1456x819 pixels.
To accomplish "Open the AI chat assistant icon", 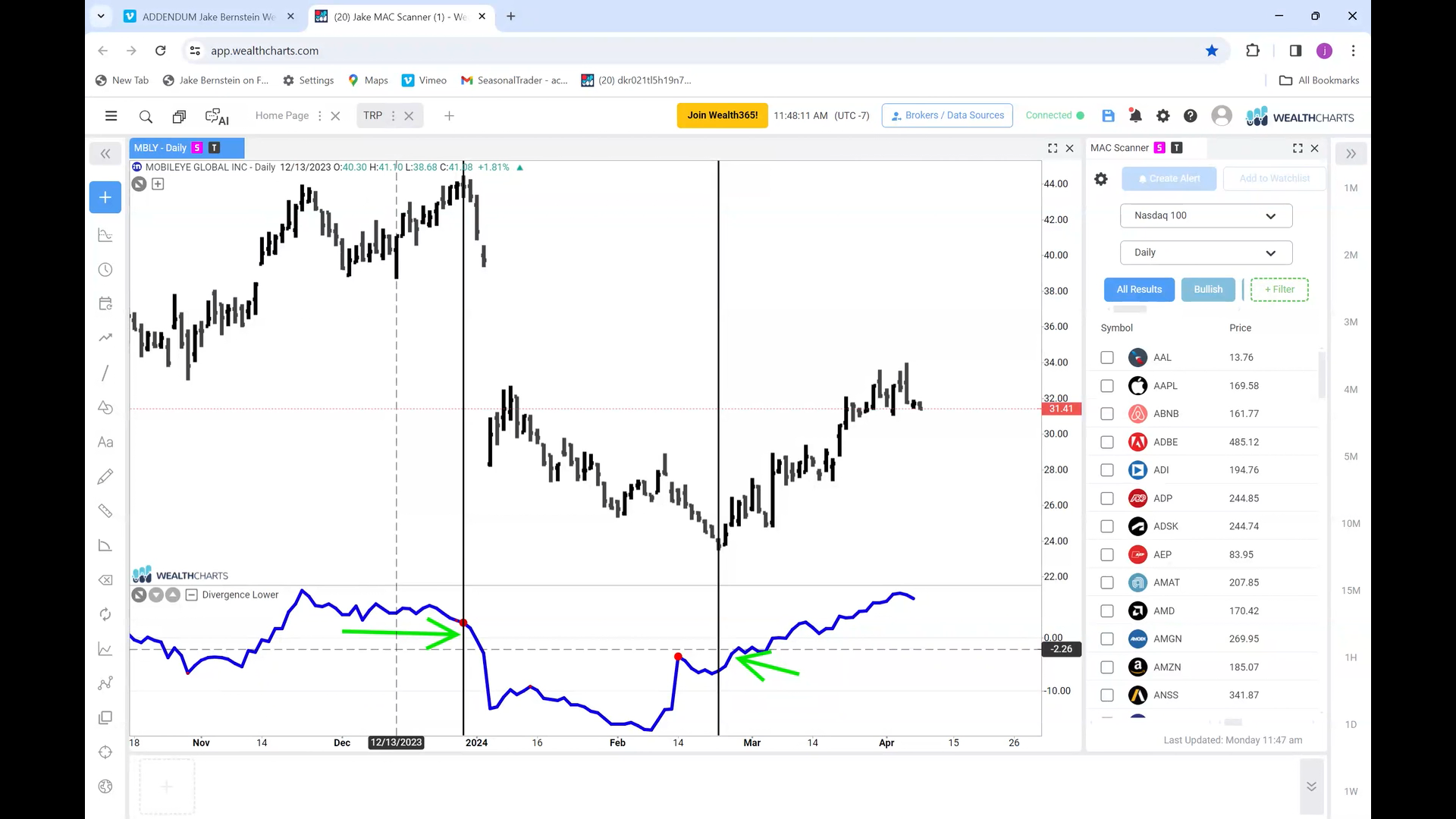I will (217, 116).
